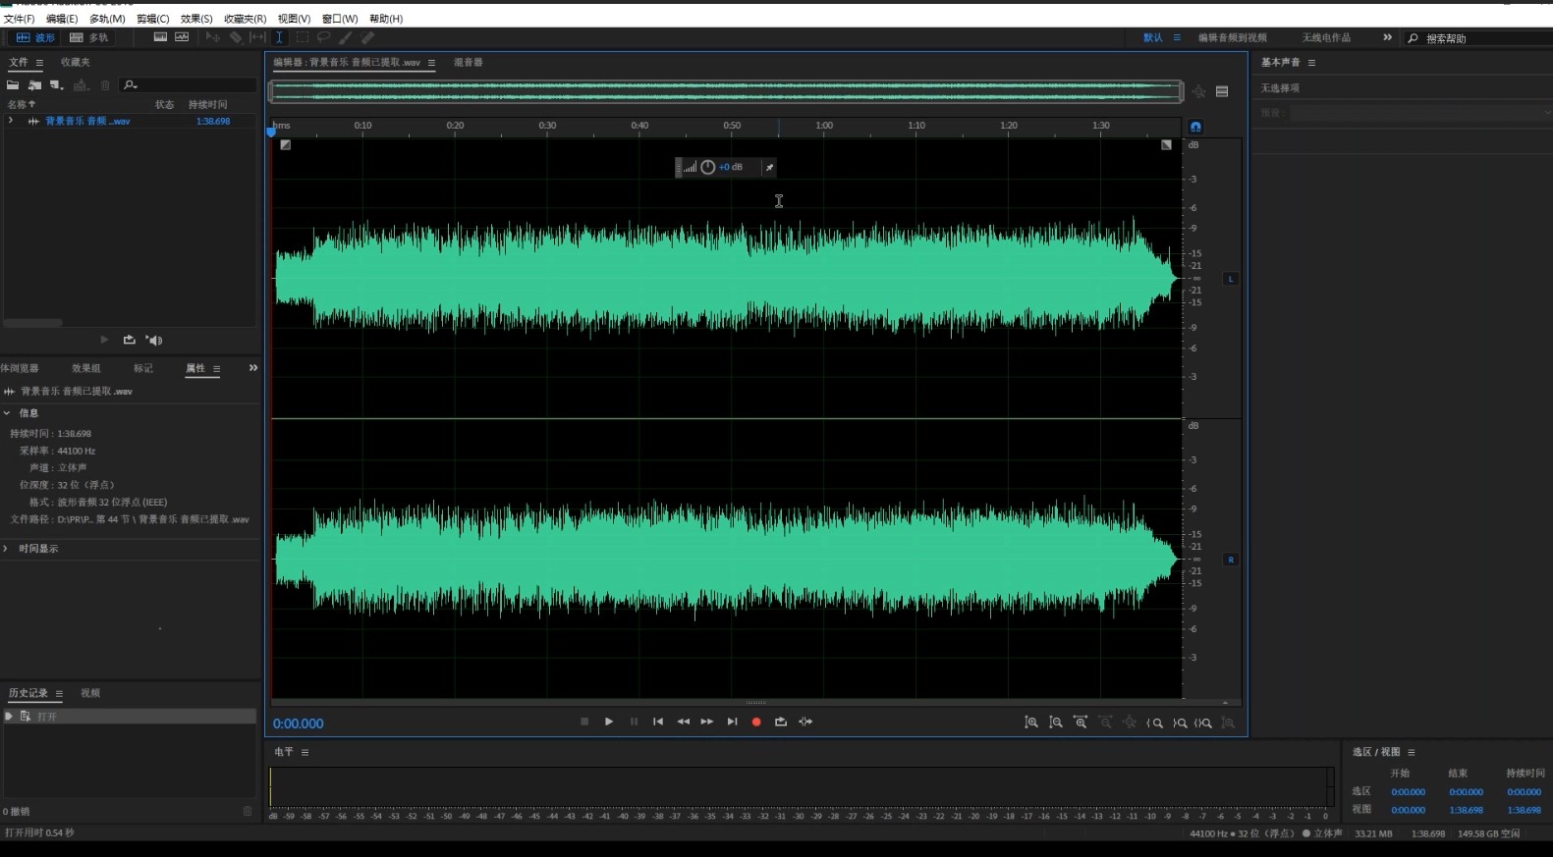Viewport: 1553px width, 857px height.
Task: Toggle Skip Selection button
Action: [805, 722]
